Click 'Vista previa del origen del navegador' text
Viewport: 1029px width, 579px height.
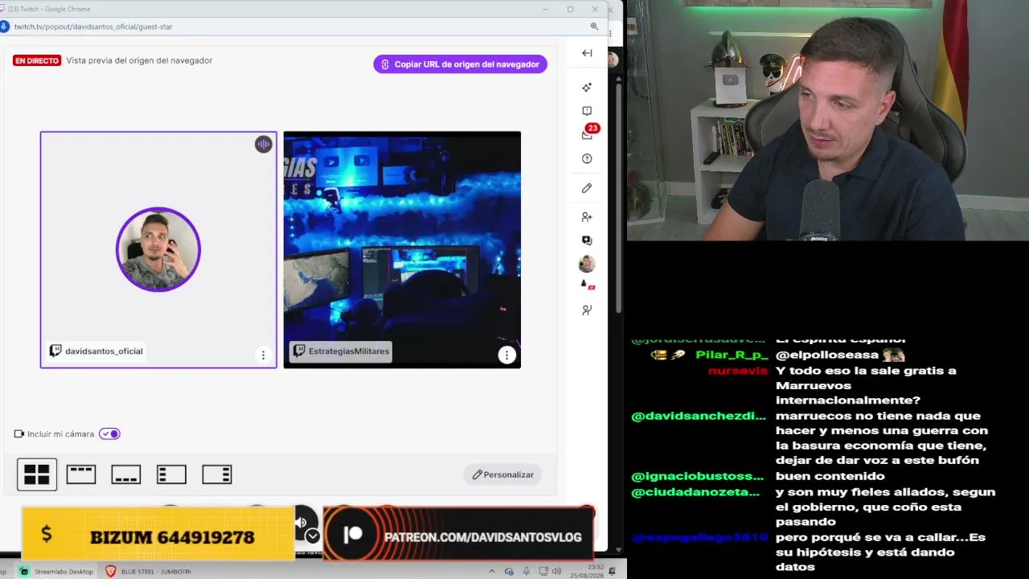tap(140, 60)
